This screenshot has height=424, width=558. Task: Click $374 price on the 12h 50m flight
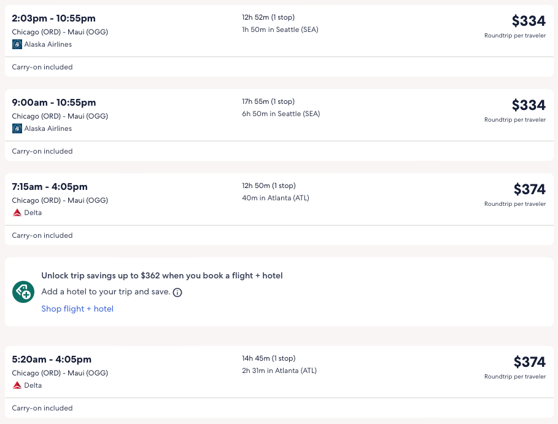[529, 189]
